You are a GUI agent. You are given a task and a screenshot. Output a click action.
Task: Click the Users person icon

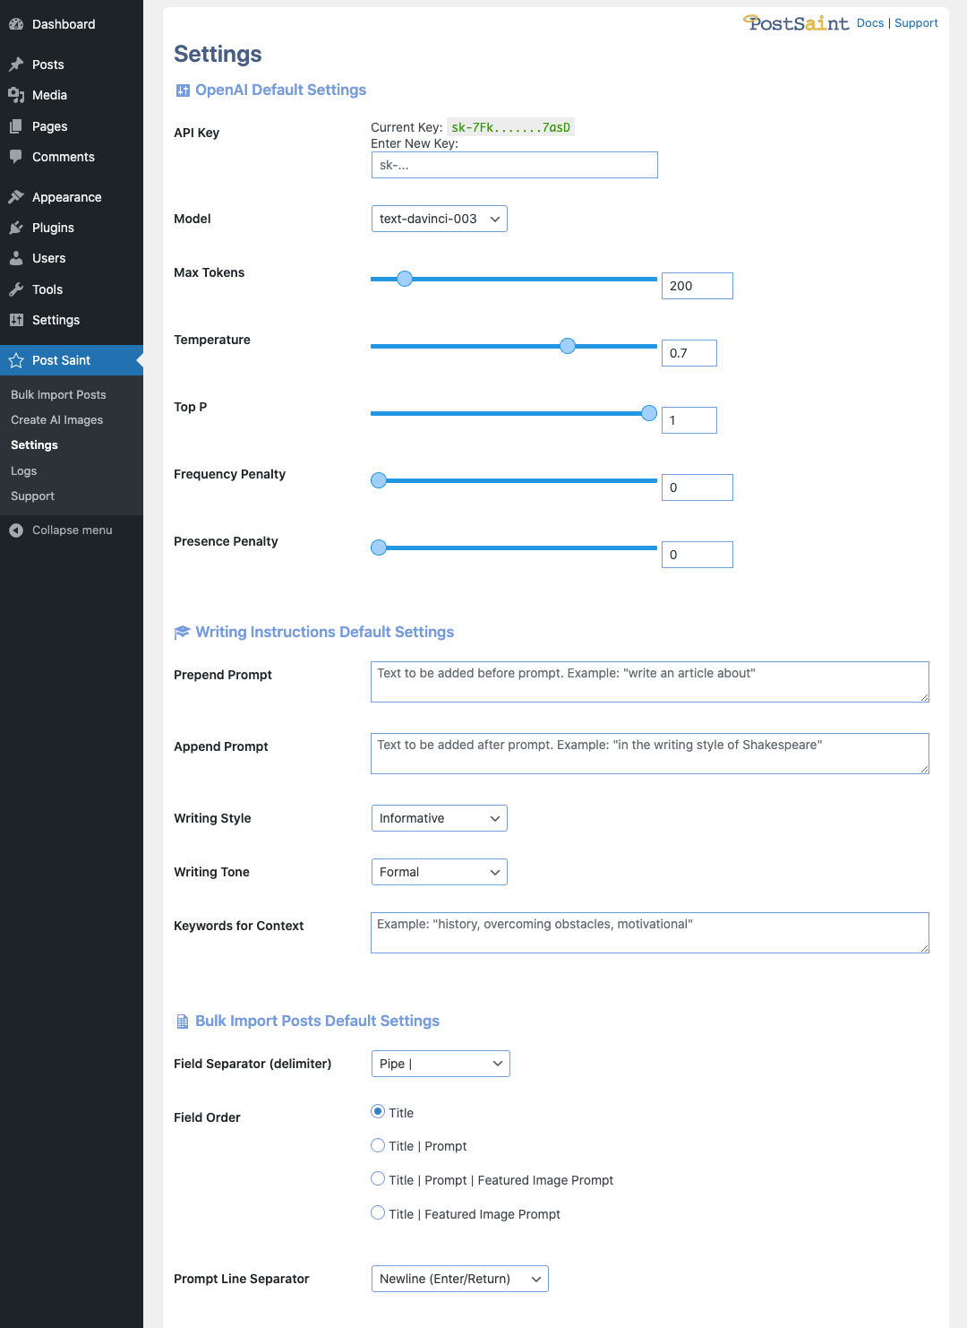16,258
